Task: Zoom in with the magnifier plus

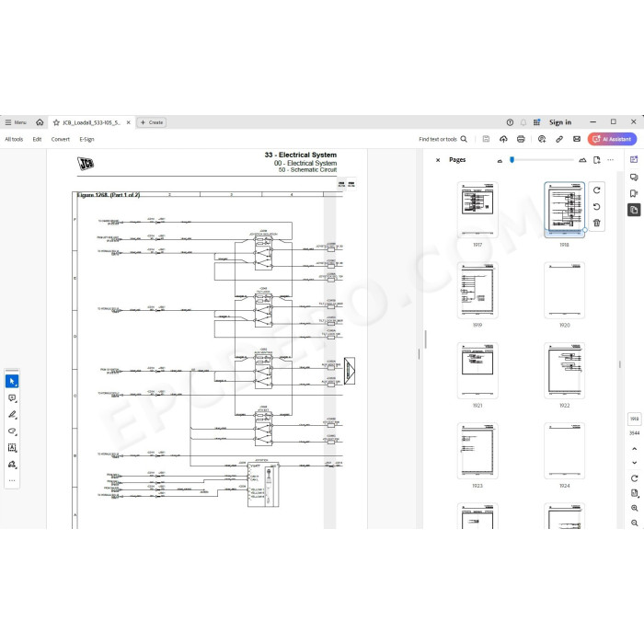Action: (634, 508)
